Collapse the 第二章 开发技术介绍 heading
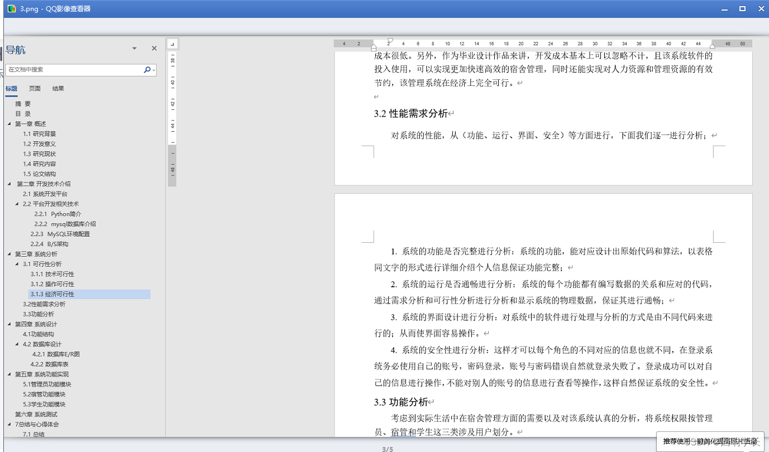The width and height of the screenshot is (769, 452). [x=9, y=184]
